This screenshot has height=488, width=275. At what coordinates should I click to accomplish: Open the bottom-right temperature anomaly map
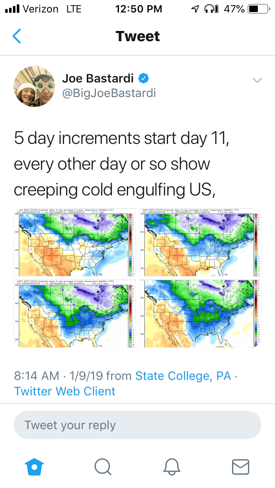pos(199,313)
